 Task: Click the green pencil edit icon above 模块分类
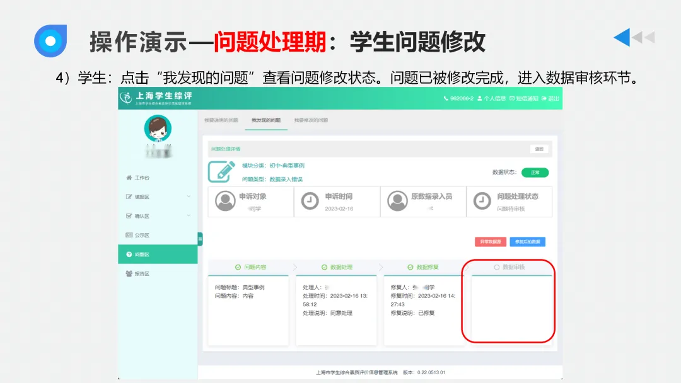coord(222,171)
